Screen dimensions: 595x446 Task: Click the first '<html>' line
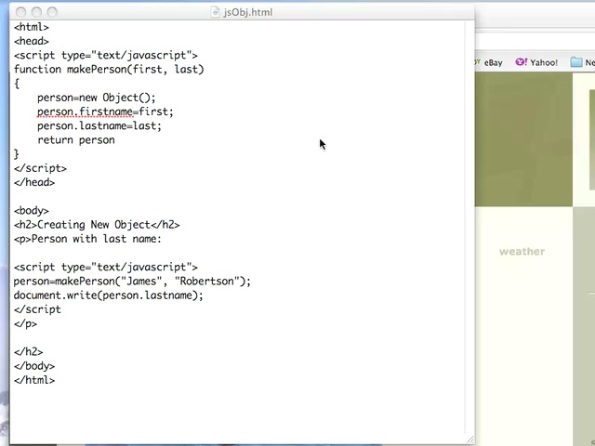pyautogui.click(x=32, y=27)
